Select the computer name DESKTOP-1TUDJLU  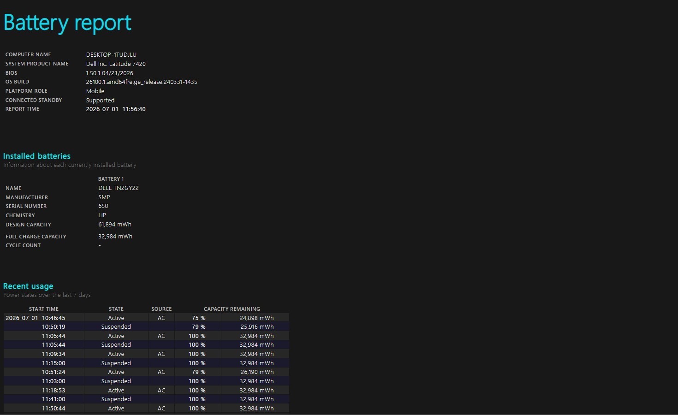111,54
